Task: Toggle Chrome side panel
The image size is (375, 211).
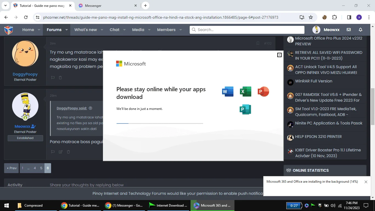Action: pyautogui.click(x=349, y=17)
